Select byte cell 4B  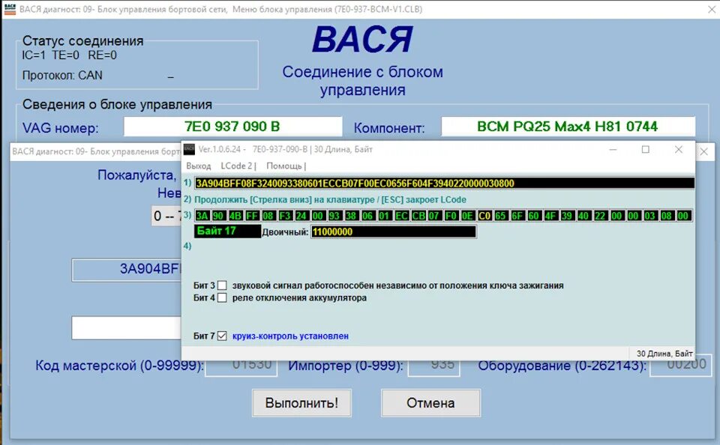point(235,216)
